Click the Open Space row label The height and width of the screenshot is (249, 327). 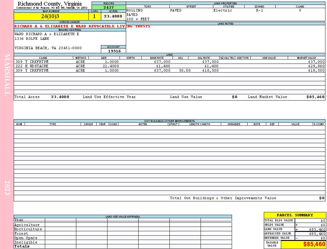(26, 238)
